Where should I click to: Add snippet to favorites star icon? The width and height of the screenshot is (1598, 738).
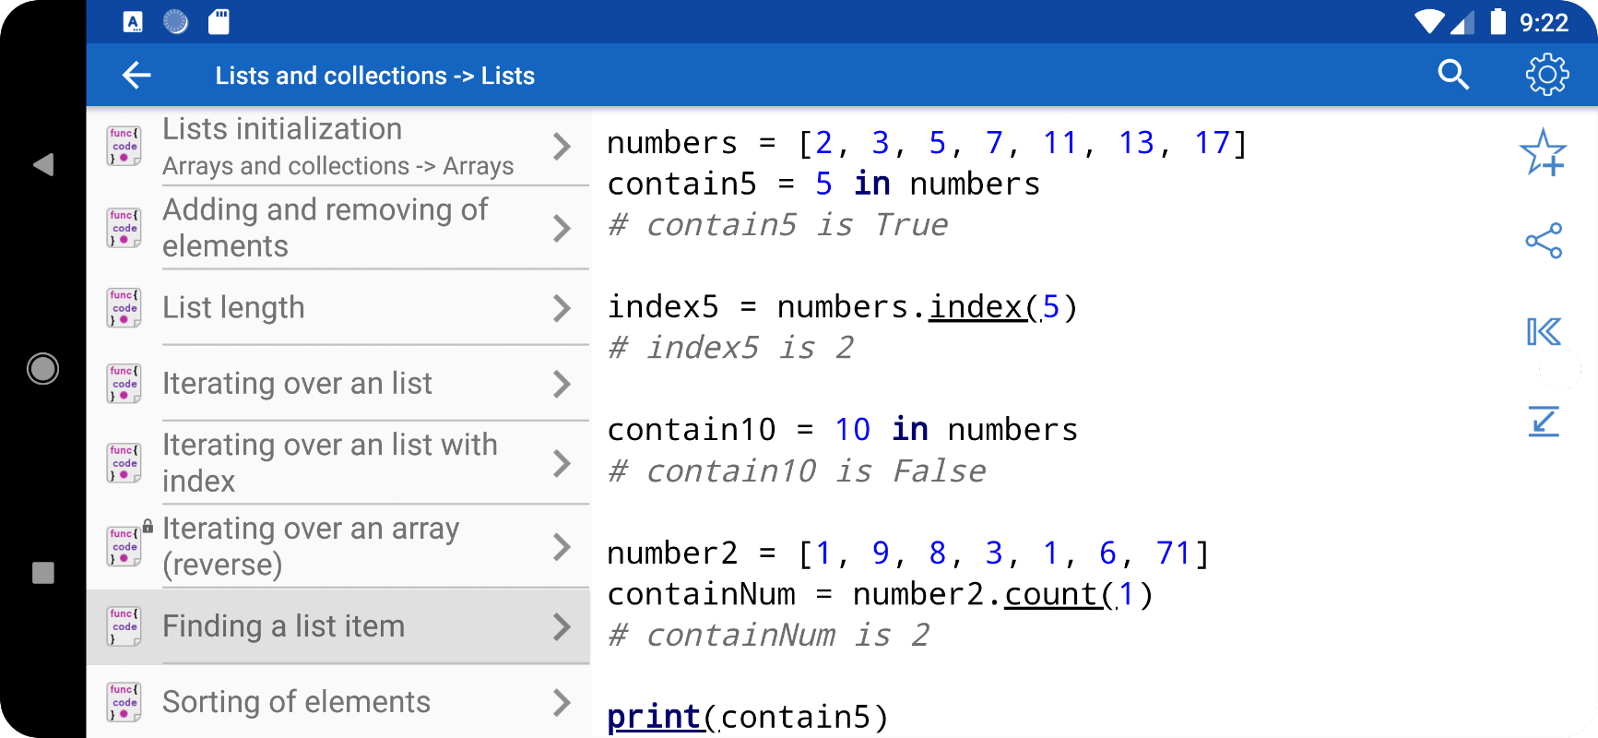[x=1544, y=152]
